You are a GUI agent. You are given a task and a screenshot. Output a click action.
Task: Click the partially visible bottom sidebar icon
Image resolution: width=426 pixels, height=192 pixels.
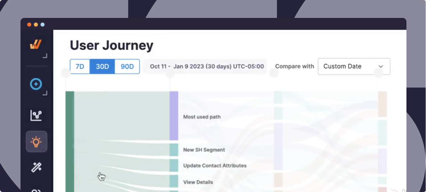click(36, 190)
